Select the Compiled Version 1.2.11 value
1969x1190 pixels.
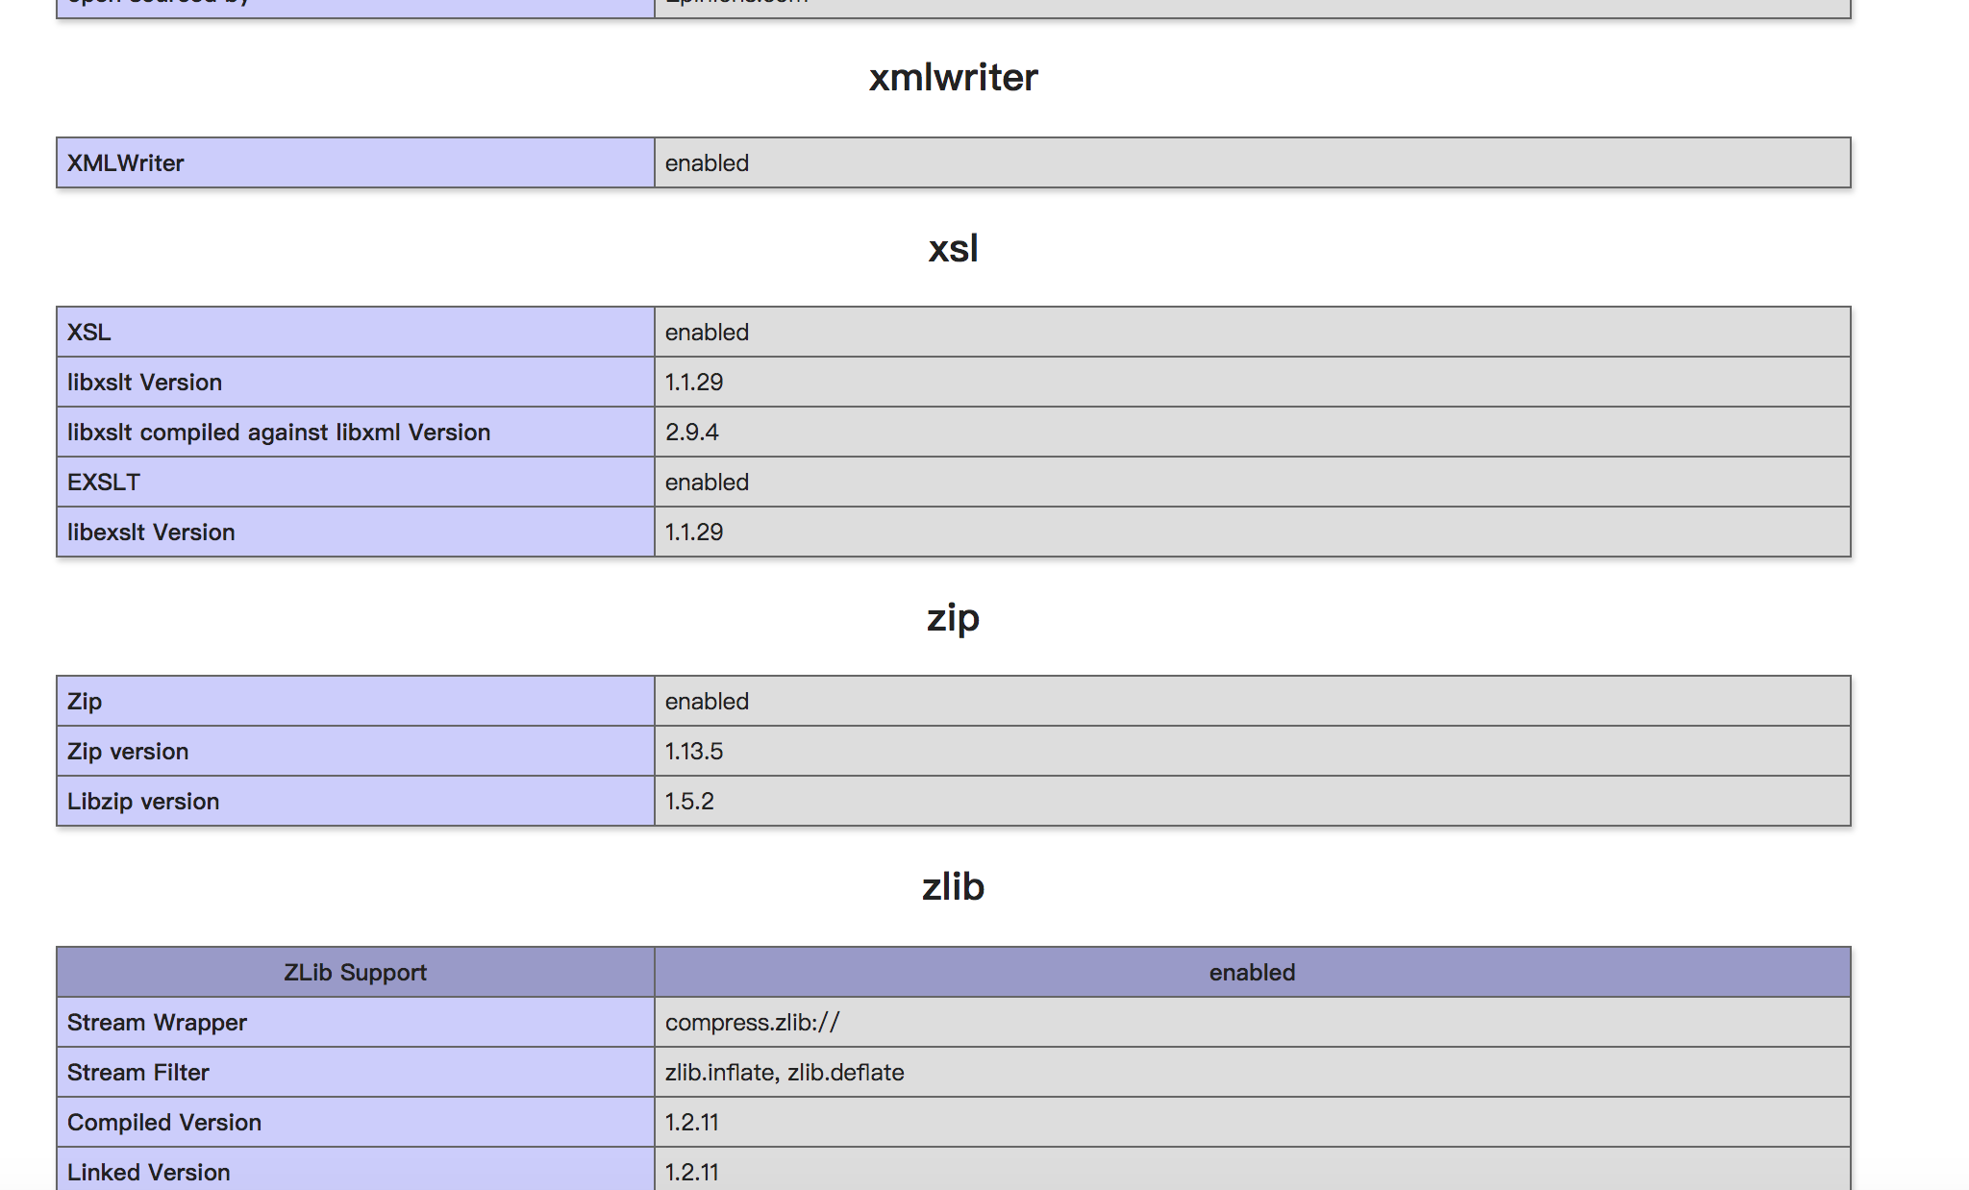[693, 1122]
